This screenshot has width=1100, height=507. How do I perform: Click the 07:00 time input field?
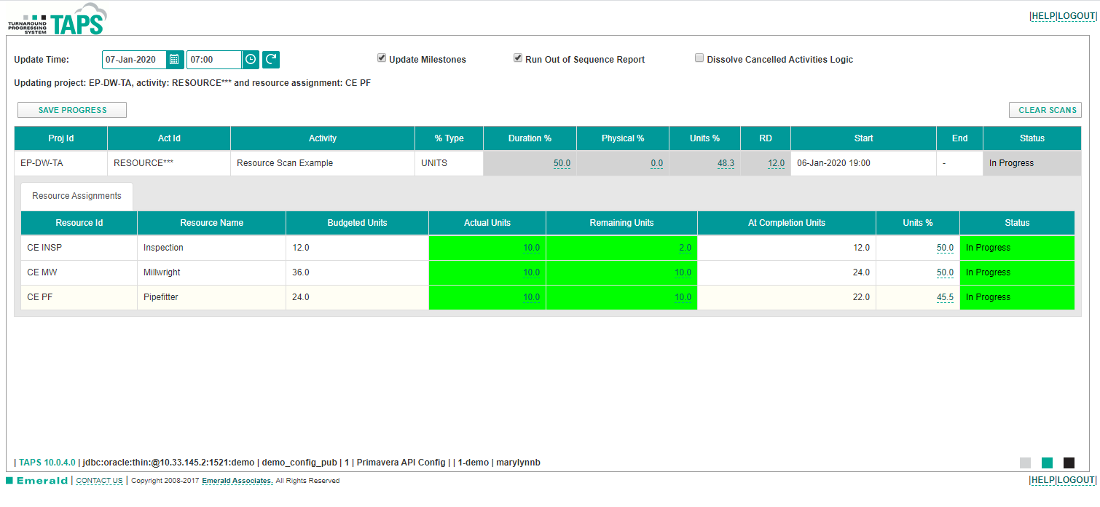click(x=213, y=60)
